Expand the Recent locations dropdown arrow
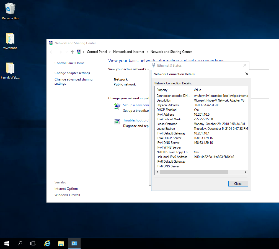This screenshot has width=279, height=249. point(66,52)
